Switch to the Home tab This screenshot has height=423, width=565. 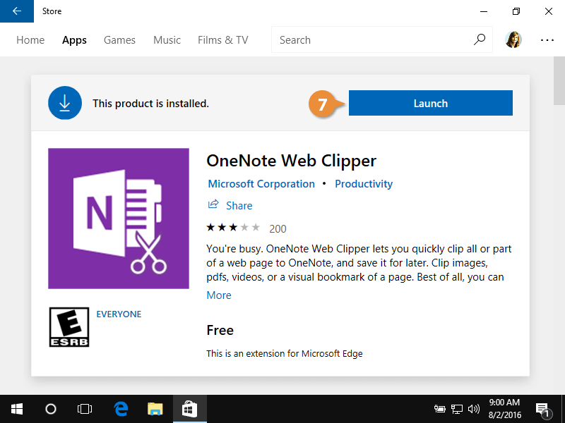(30, 40)
